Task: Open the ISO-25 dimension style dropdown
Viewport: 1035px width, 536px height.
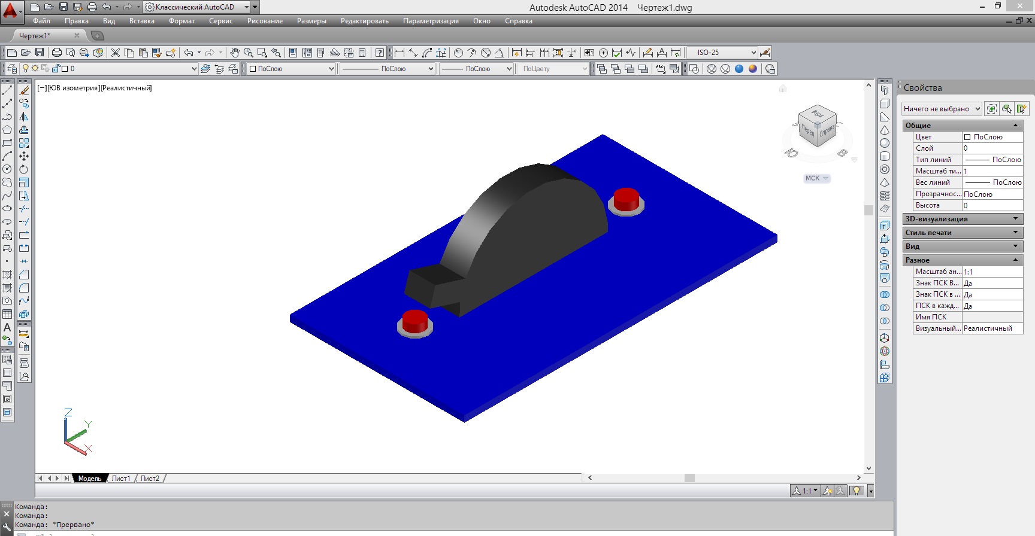Action: point(753,53)
